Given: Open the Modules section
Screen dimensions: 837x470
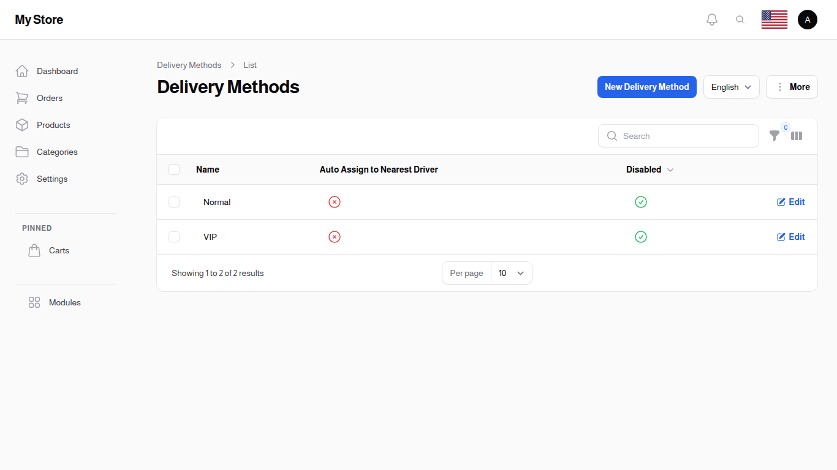Looking at the screenshot, I should [64, 302].
